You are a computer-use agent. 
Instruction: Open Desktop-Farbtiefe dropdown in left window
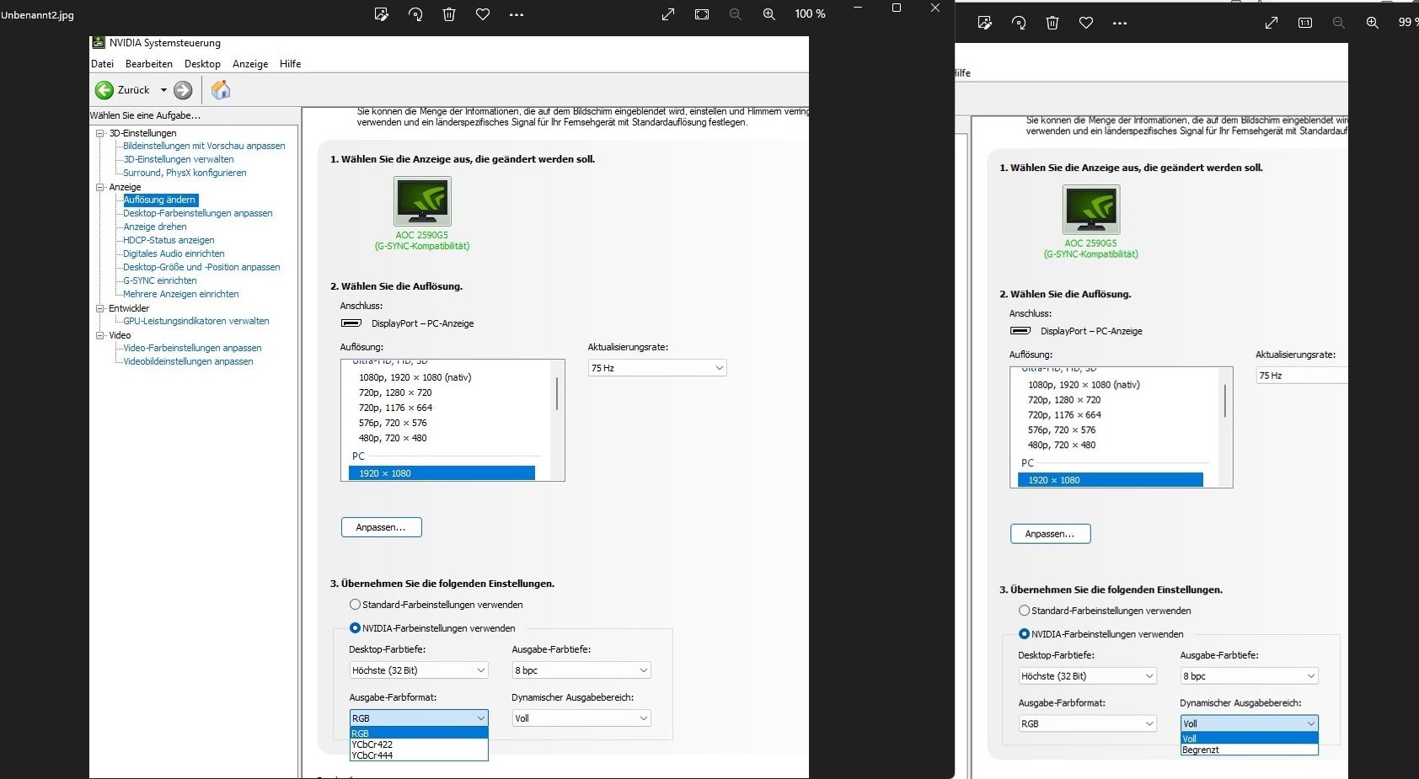(419, 670)
